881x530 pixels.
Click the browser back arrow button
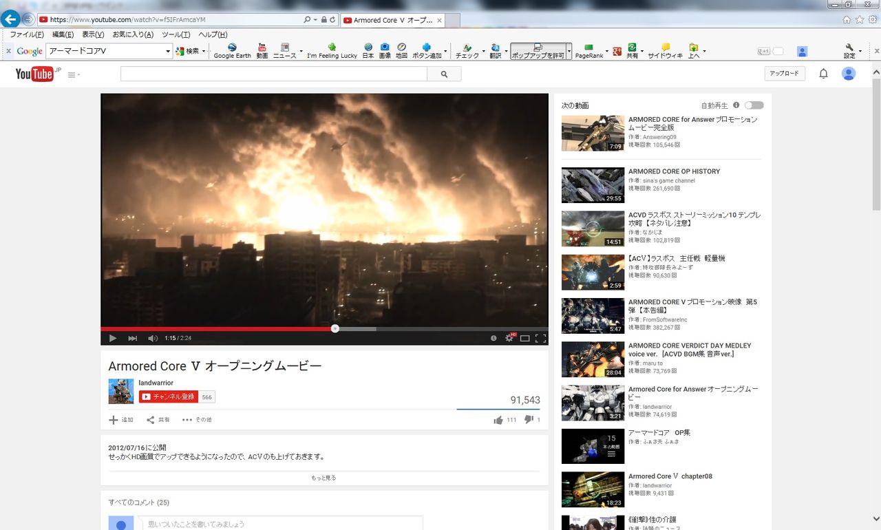click(x=10, y=19)
